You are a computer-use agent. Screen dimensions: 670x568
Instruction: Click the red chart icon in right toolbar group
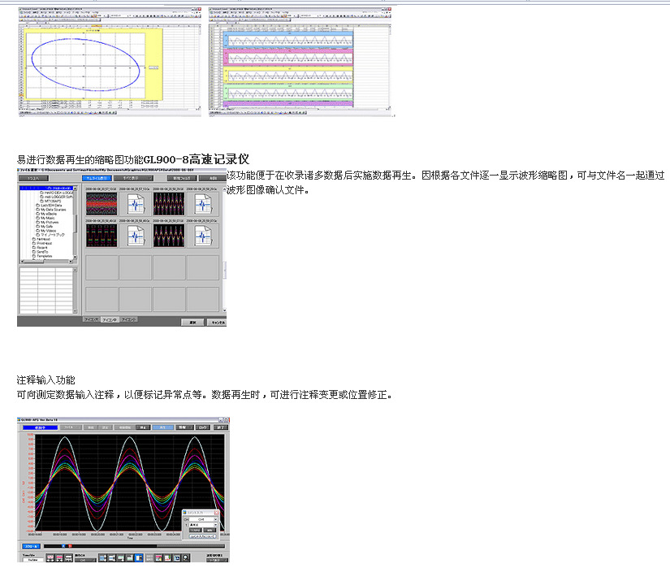coord(167,557)
